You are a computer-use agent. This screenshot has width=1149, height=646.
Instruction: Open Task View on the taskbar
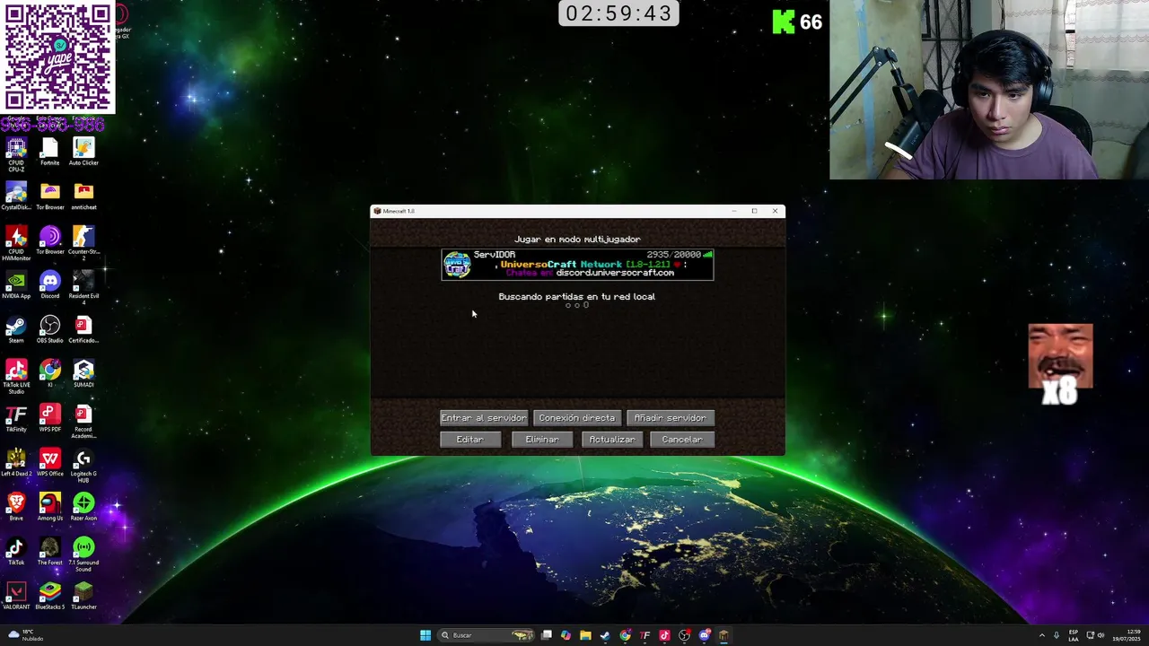[546, 635]
